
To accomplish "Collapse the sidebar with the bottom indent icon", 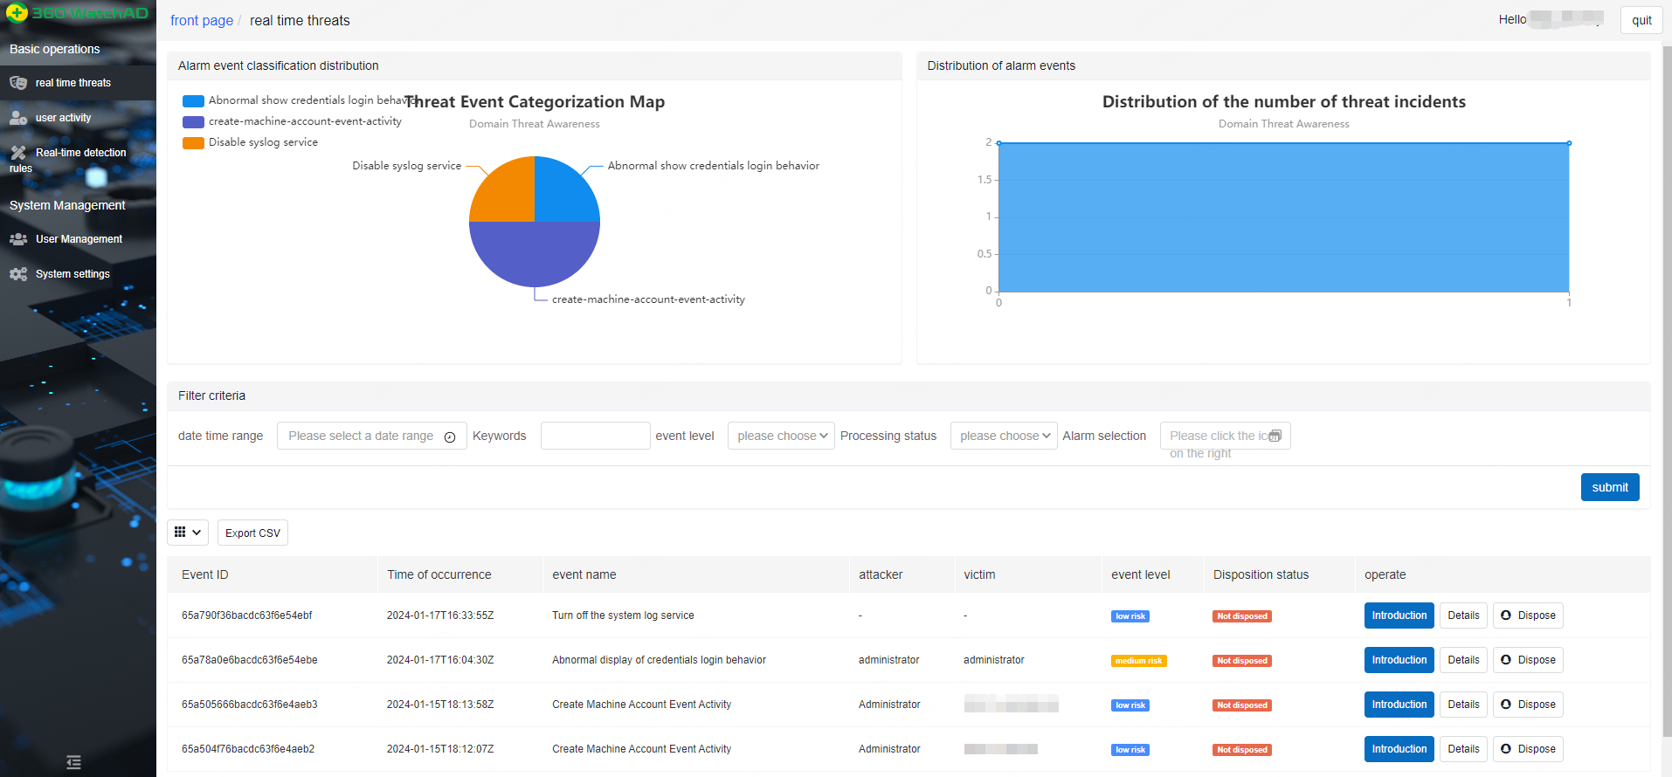I will (74, 762).
